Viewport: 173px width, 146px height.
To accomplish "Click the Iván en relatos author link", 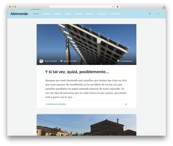I will pos(51,61).
